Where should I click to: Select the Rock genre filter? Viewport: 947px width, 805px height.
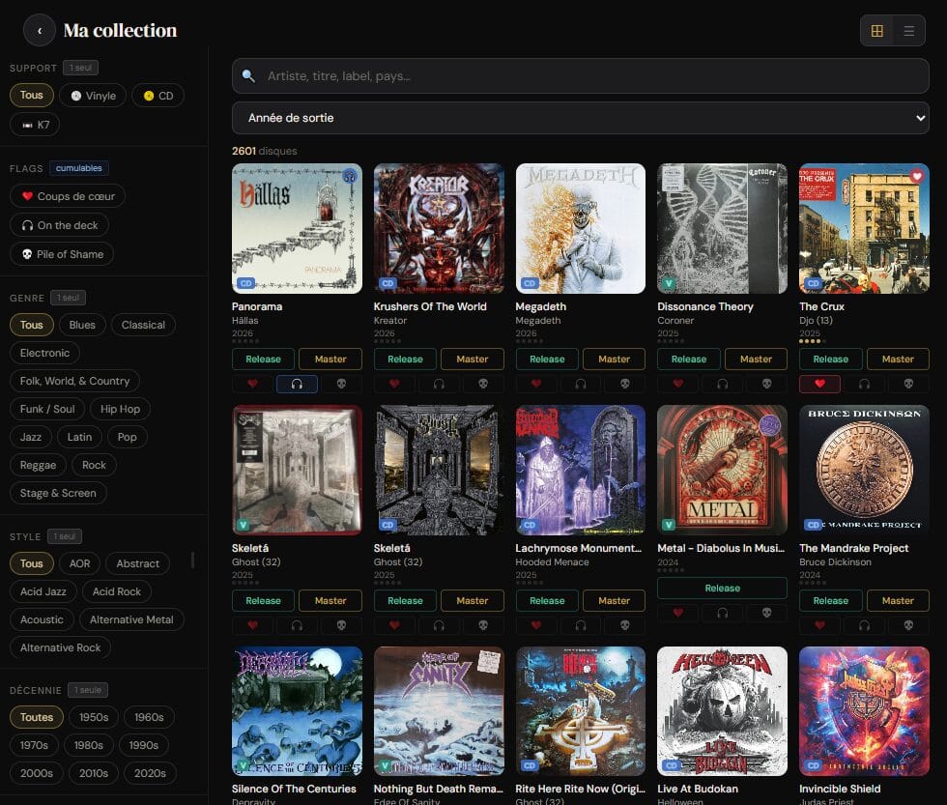pos(94,465)
